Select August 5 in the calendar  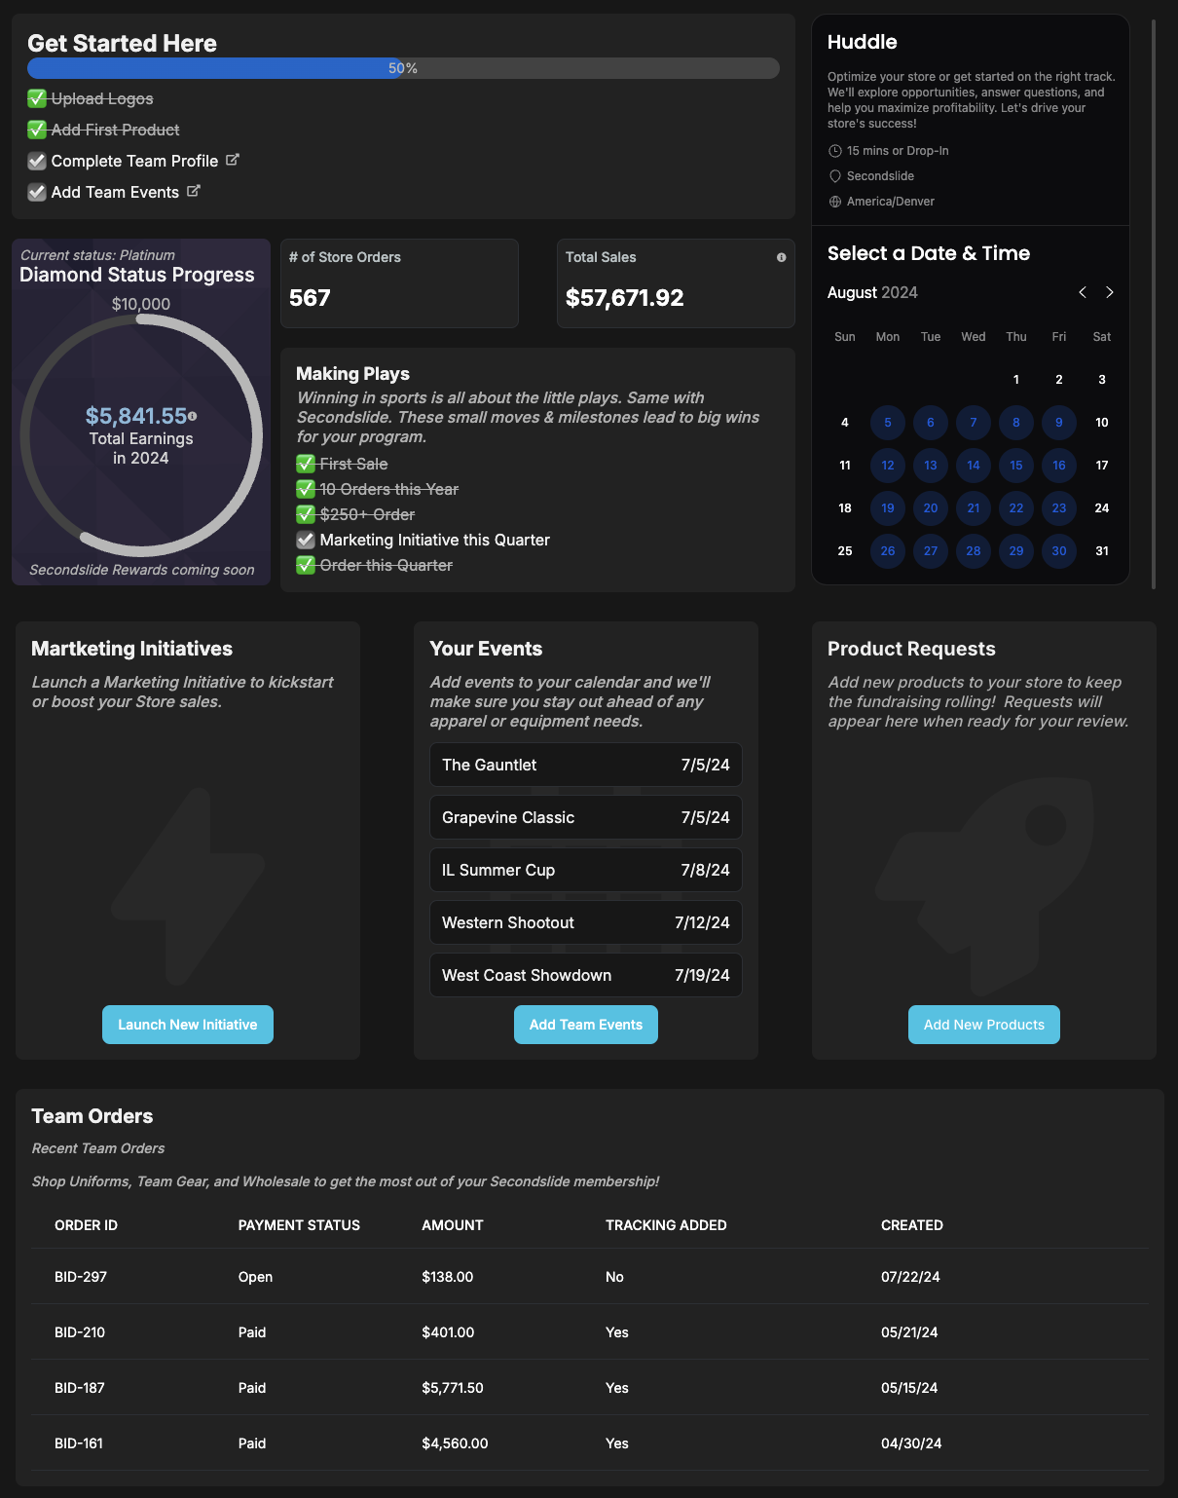pyautogui.click(x=888, y=423)
